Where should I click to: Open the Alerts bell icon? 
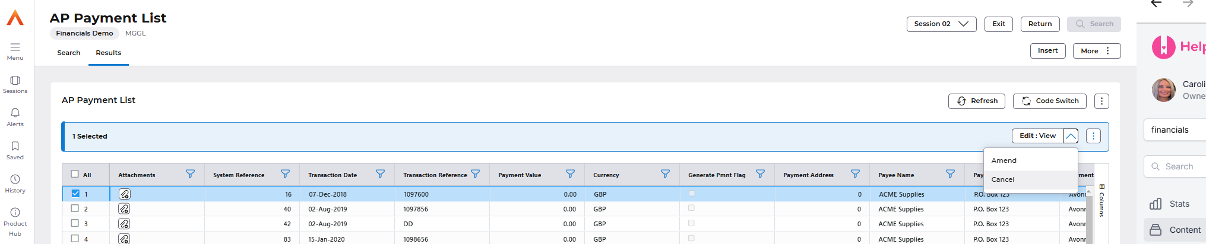pos(15,113)
